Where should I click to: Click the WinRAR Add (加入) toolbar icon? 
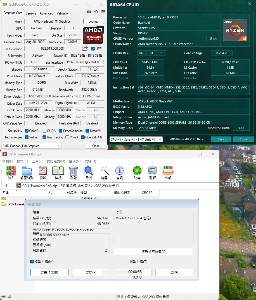tap(11, 173)
